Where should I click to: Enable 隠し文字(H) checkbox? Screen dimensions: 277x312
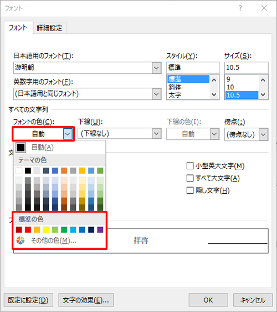click(x=190, y=190)
